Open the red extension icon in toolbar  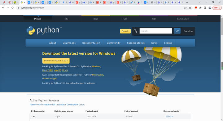pos(196,8)
